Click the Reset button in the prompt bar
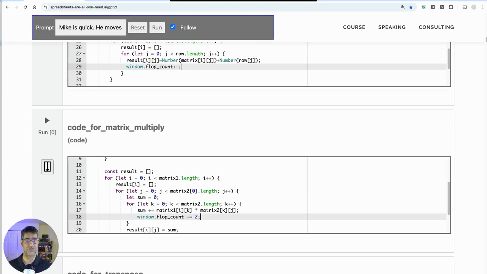Viewport: 487px width, 274px height. click(x=137, y=27)
